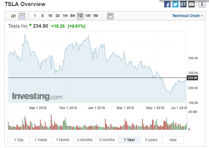
Task: Set interval to 1 minute
Action: click(x=35, y=16)
